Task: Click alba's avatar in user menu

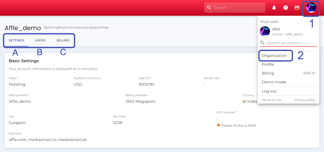Action: click(265, 31)
